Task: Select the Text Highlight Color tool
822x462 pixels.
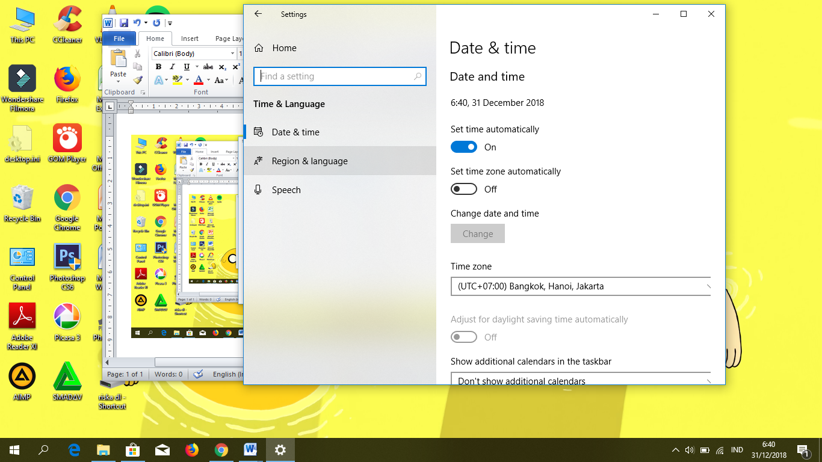Action: (177, 80)
